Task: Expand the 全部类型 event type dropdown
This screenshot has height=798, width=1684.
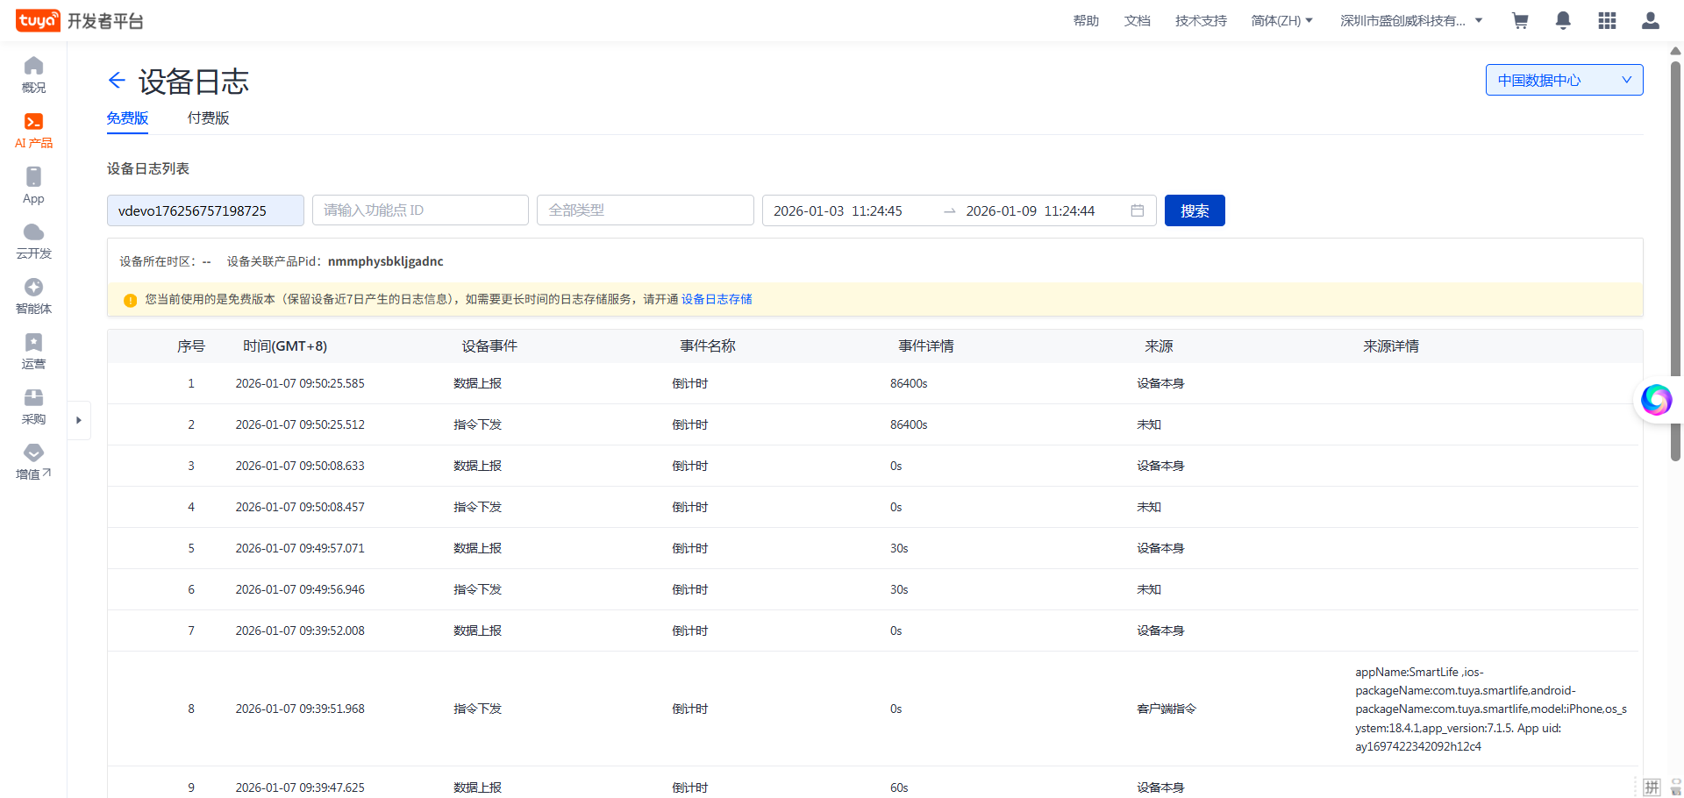Action: coord(645,210)
